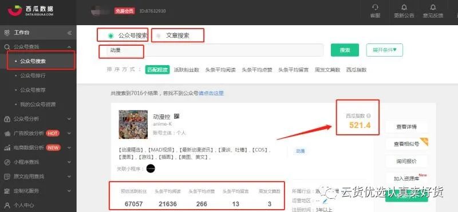Sort results by 周发文篇数
Viewport: 458px width, 212px height.
coord(327,70)
